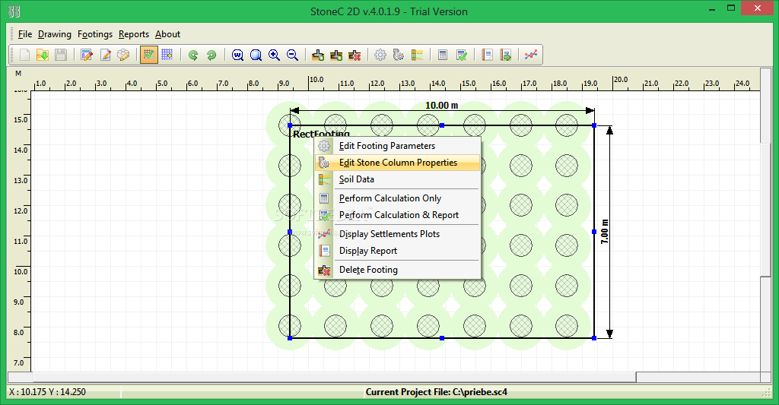Click the zoom extents magnifier icon

point(256,55)
